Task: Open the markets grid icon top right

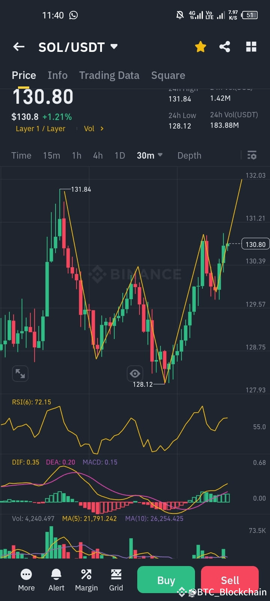Action: (250, 47)
